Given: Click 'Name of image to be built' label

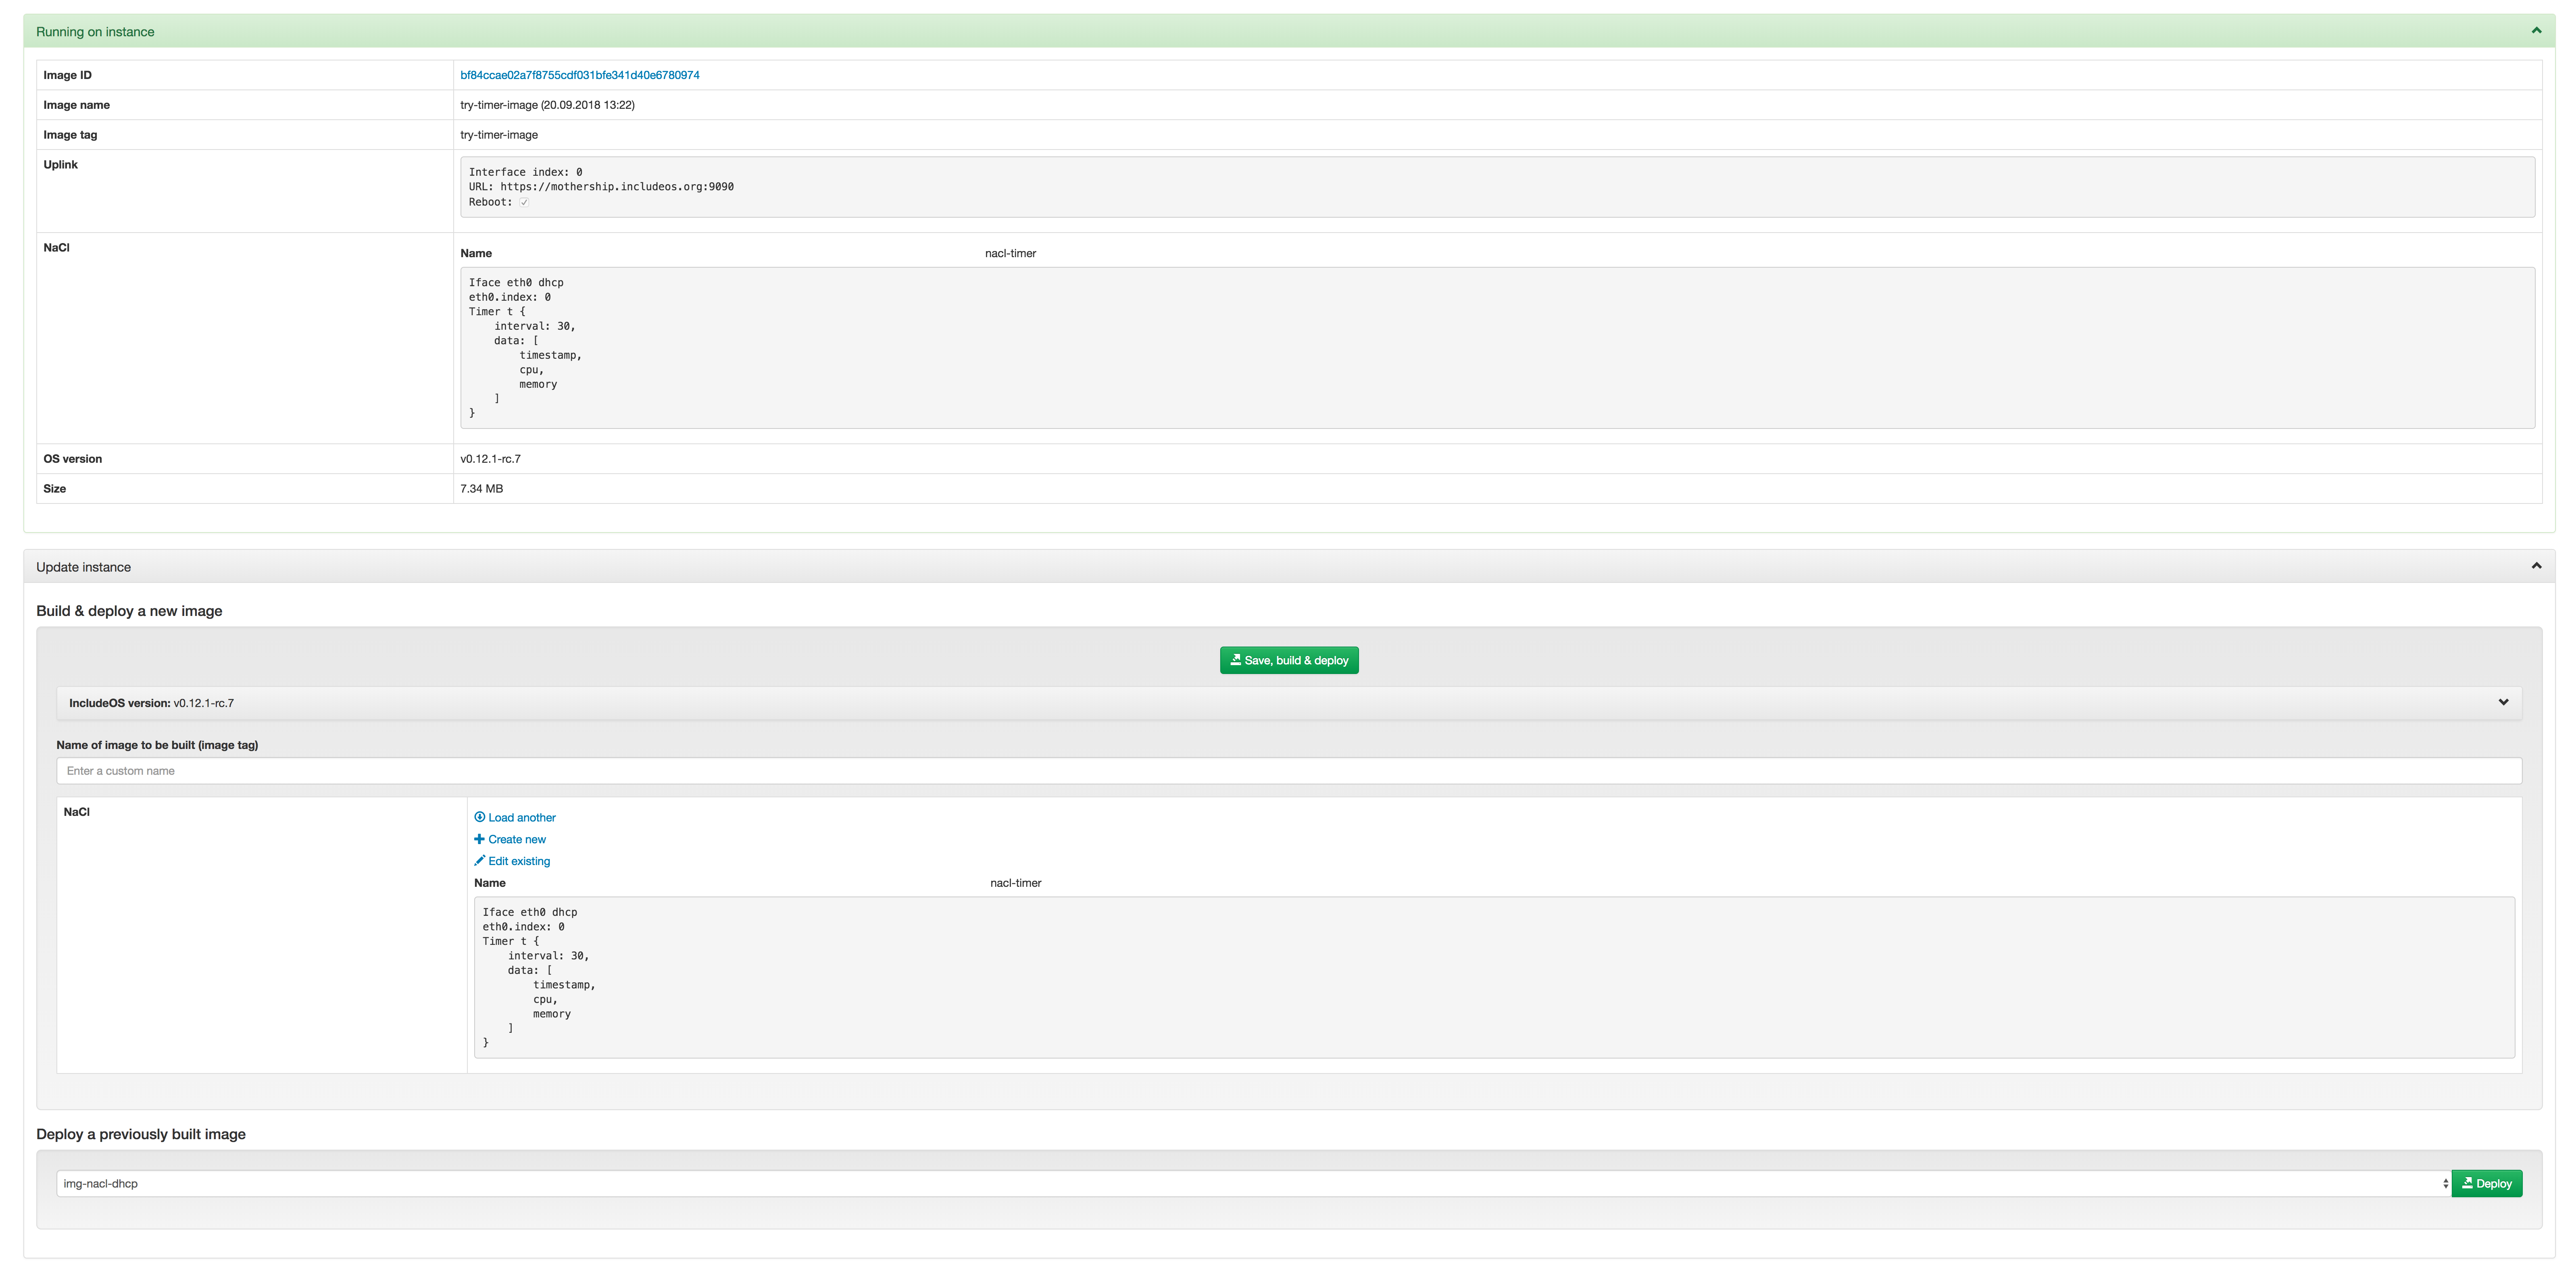Looking at the screenshot, I should (157, 745).
